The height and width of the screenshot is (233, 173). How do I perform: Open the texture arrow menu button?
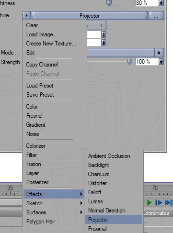(26, 16)
